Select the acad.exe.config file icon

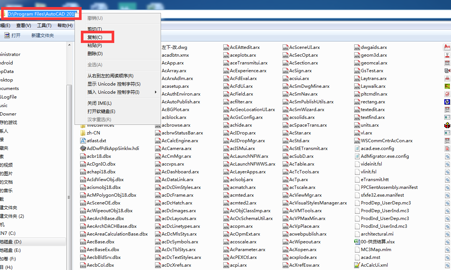pos(357,149)
